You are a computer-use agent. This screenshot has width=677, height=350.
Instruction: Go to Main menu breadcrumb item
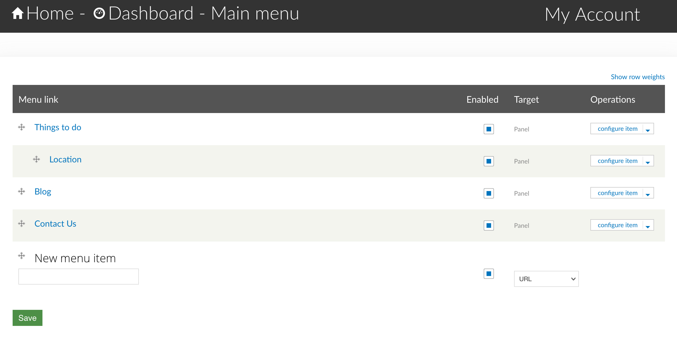pyautogui.click(x=255, y=13)
